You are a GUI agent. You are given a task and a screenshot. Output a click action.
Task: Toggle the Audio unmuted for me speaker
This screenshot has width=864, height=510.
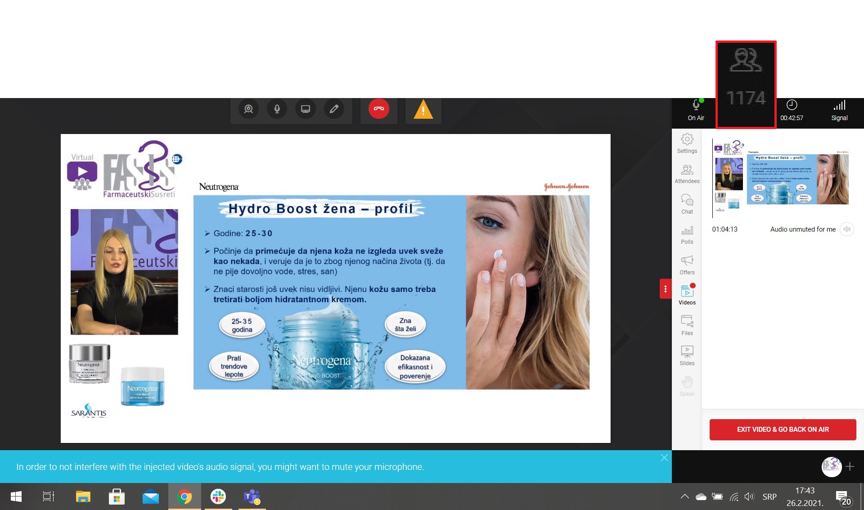pos(847,229)
